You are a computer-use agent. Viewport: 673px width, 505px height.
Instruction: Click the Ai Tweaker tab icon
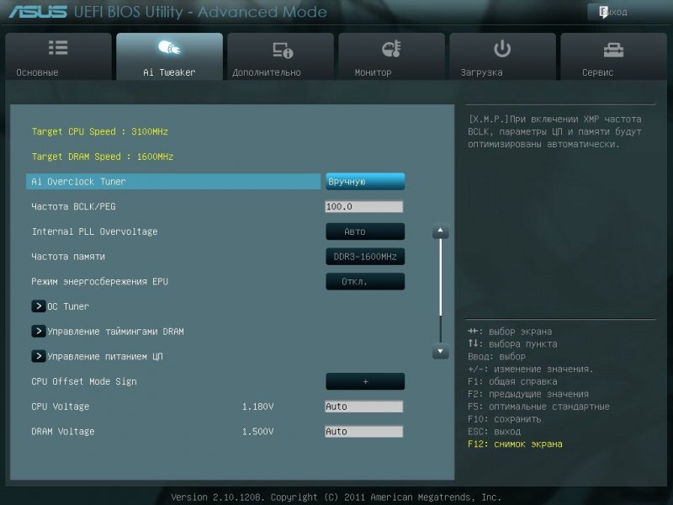[168, 49]
